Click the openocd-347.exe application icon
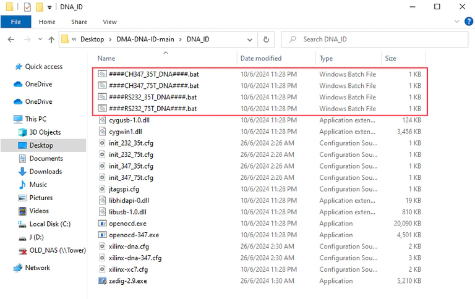475x299 pixels. (103, 235)
